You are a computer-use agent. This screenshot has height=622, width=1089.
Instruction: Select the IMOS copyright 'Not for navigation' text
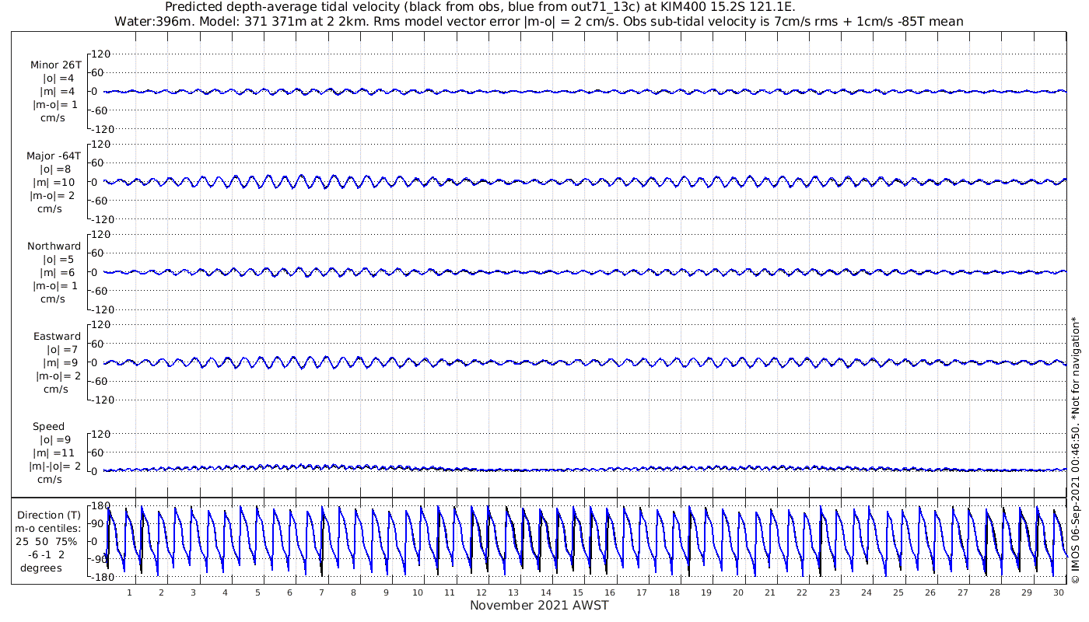pos(1075,451)
